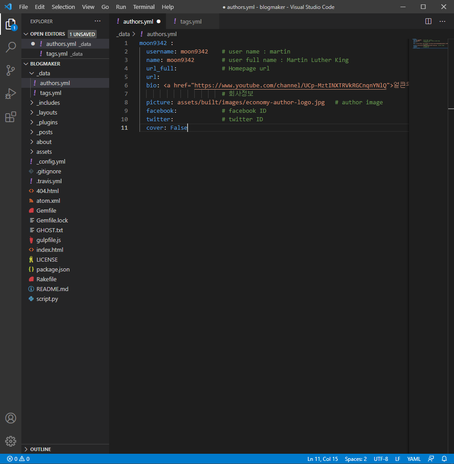Image resolution: width=454 pixels, height=464 pixels.
Task: Open tags.yml in _data folder tree
Action: point(65,93)
